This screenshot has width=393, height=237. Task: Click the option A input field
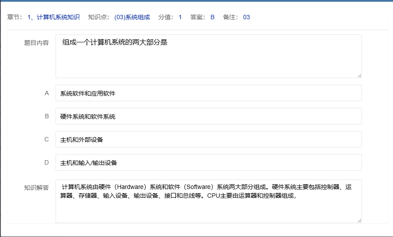coord(208,93)
